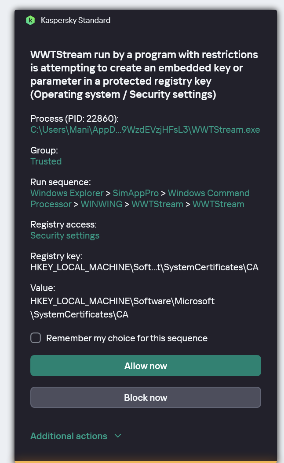Open WINWING in run sequence
284x463 pixels.
pyautogui.click(x=102, y=204)
